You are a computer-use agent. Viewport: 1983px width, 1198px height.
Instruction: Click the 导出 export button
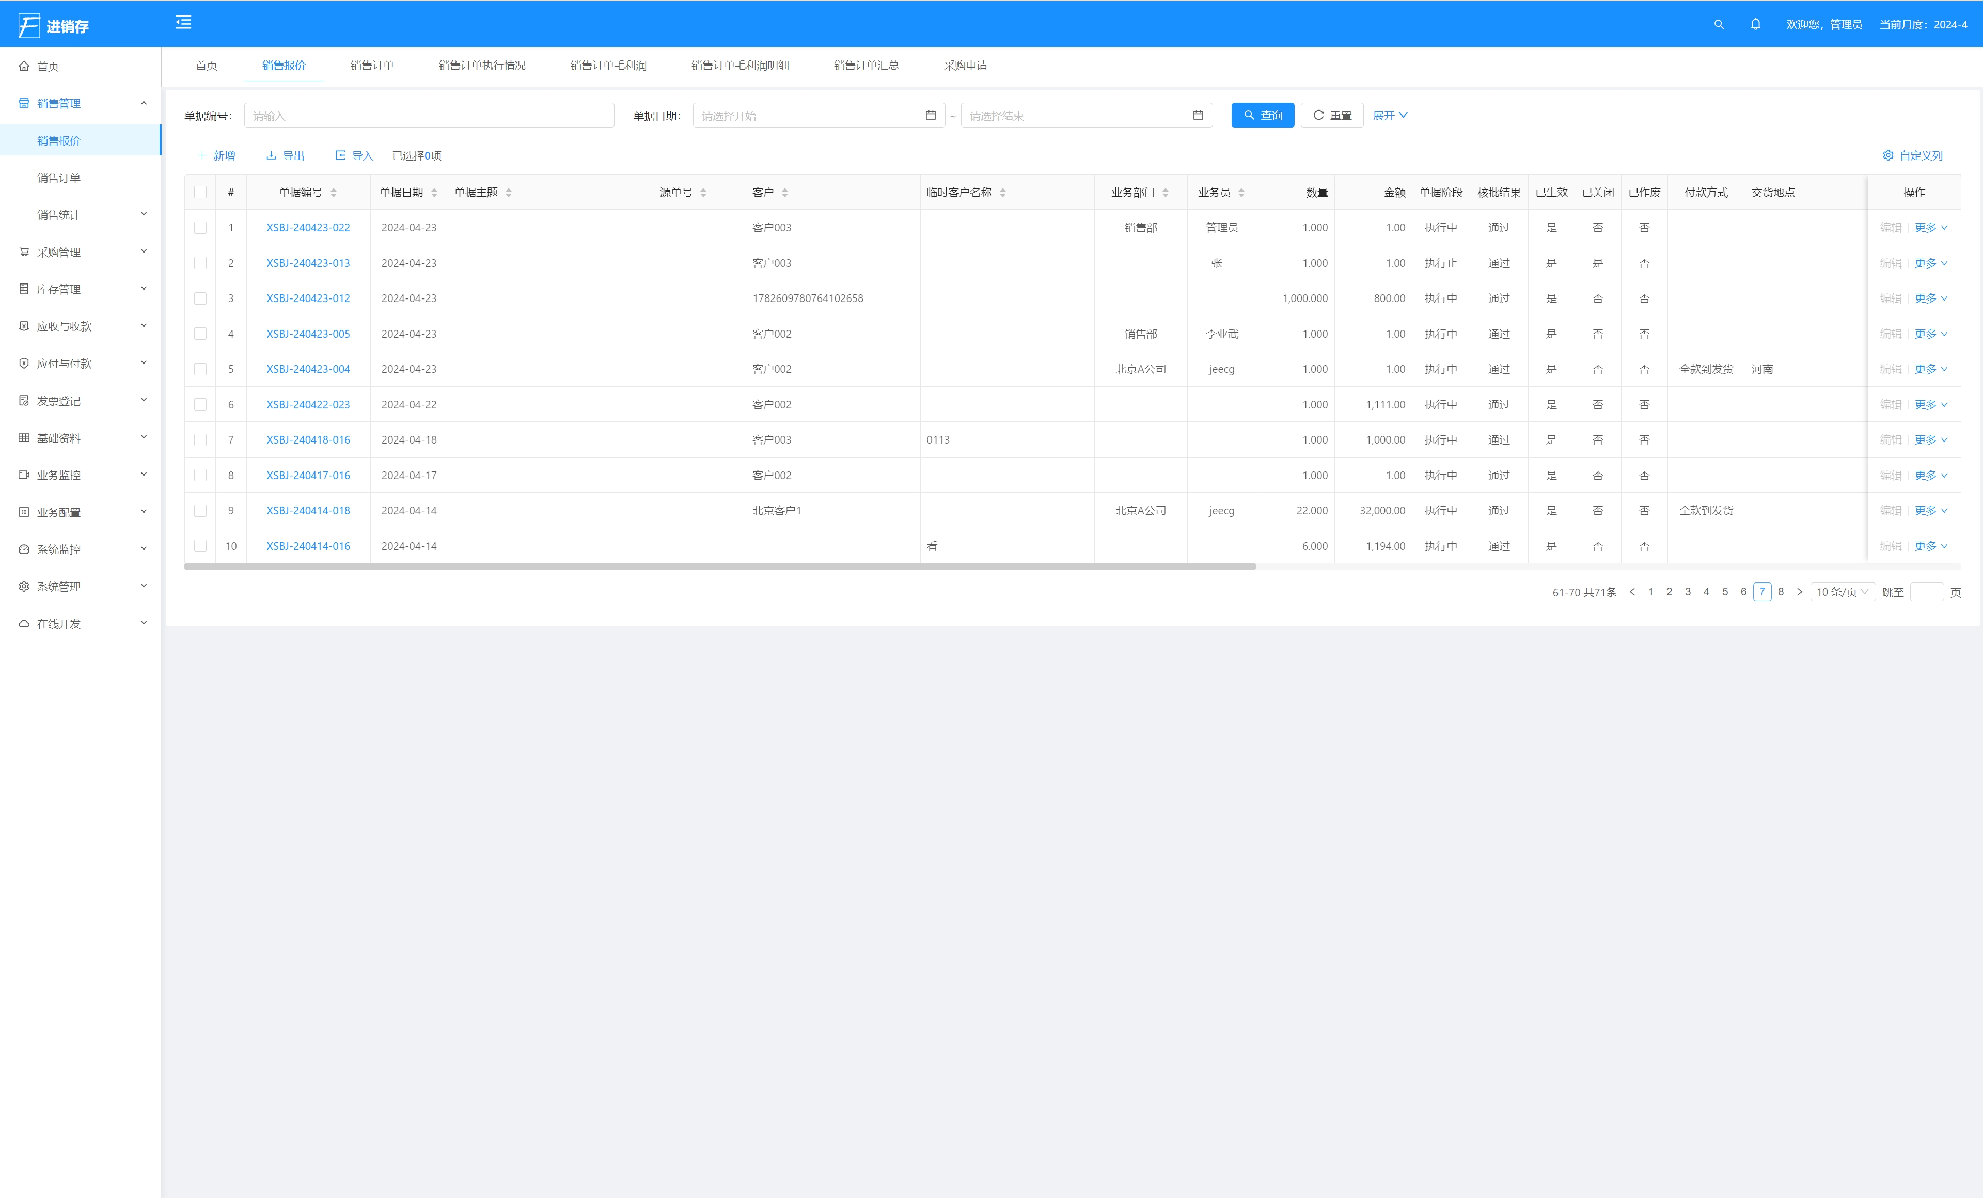click(286, 155)
